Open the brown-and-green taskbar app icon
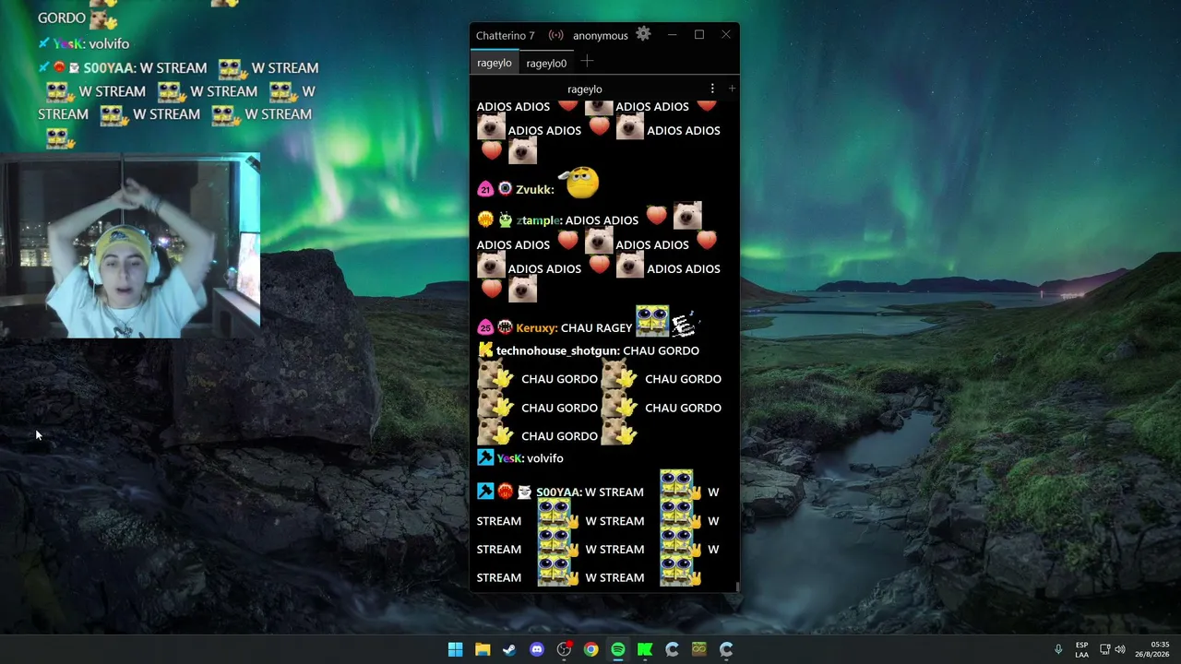 tap(699, 650)
